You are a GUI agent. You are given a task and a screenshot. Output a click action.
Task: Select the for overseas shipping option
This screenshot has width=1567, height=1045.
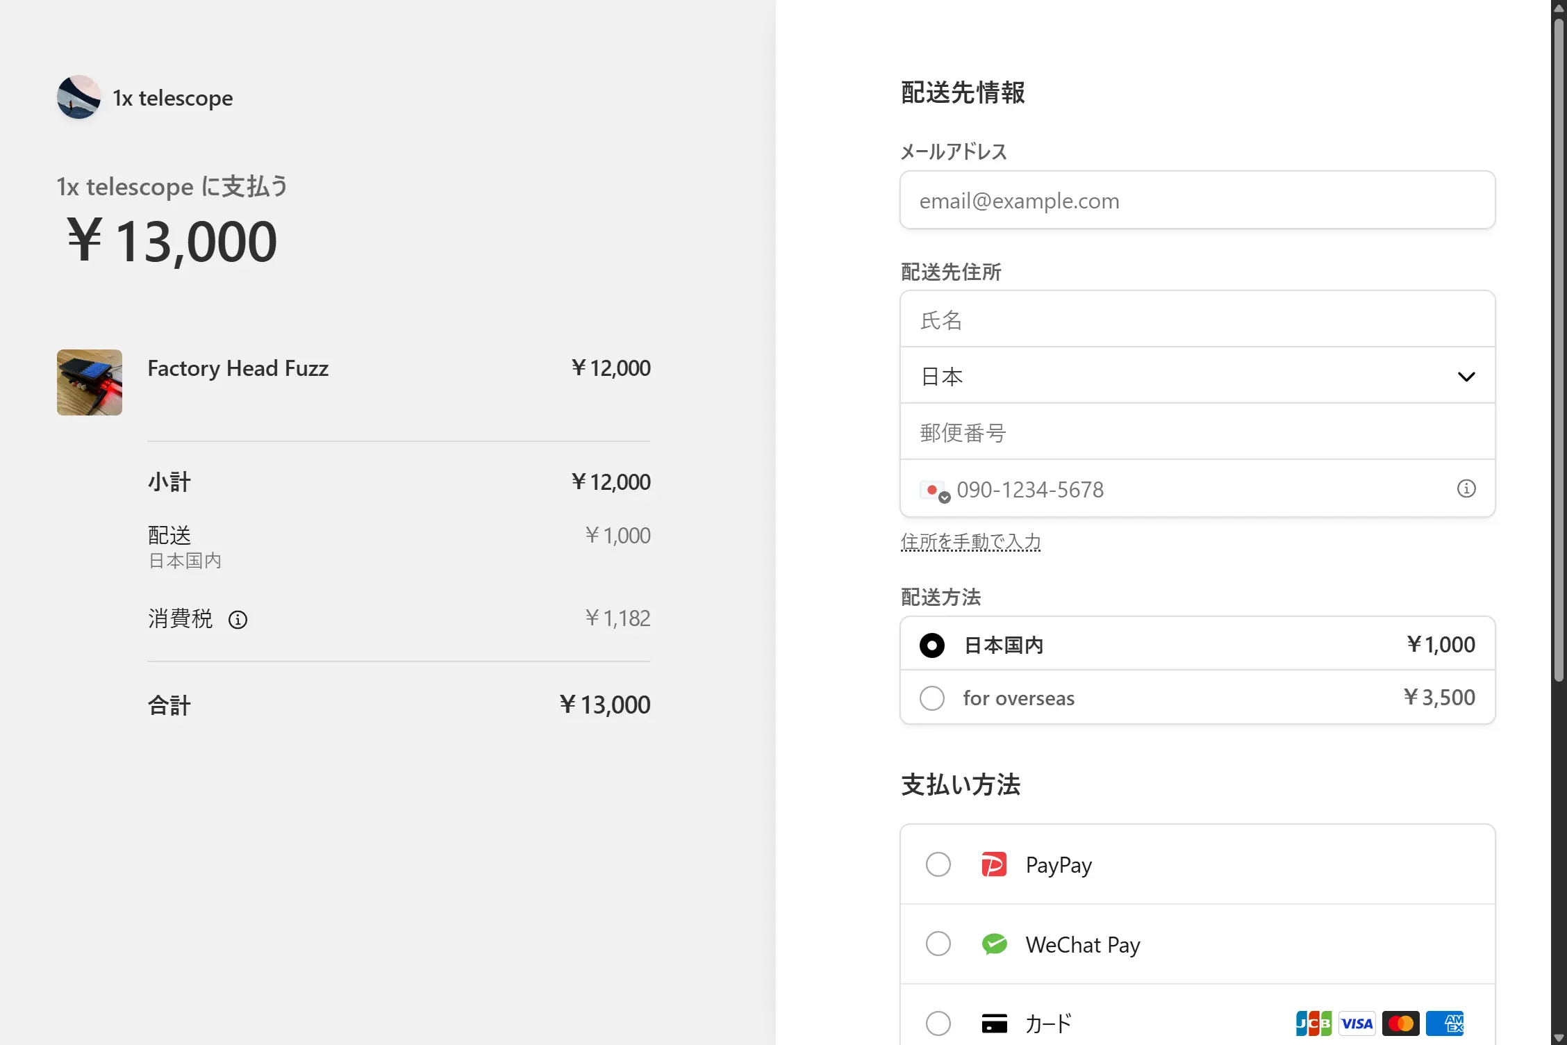(932, 698)
